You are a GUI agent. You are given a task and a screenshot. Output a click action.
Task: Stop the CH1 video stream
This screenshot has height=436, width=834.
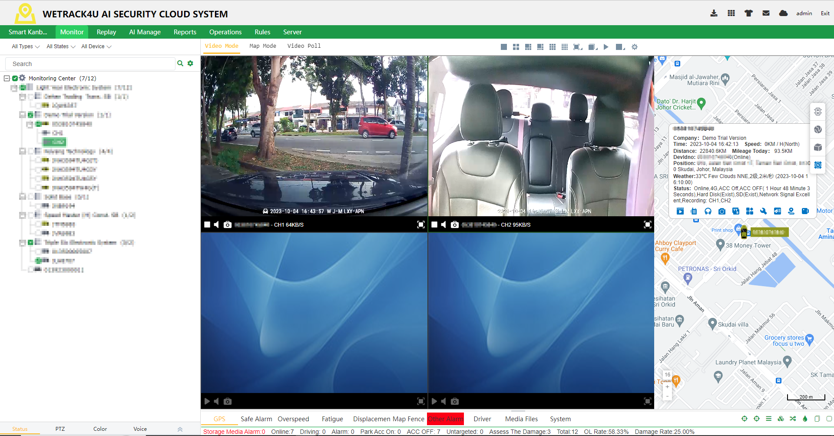click(207, 225)
